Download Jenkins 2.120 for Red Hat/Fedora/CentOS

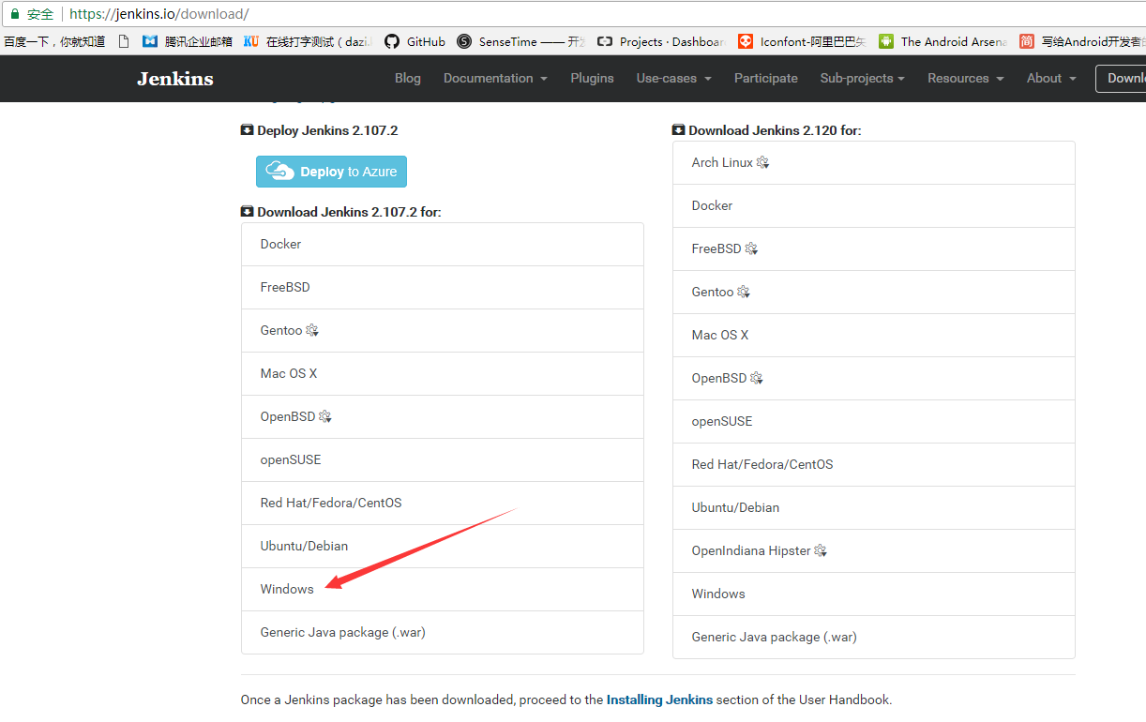pos(874,464)
